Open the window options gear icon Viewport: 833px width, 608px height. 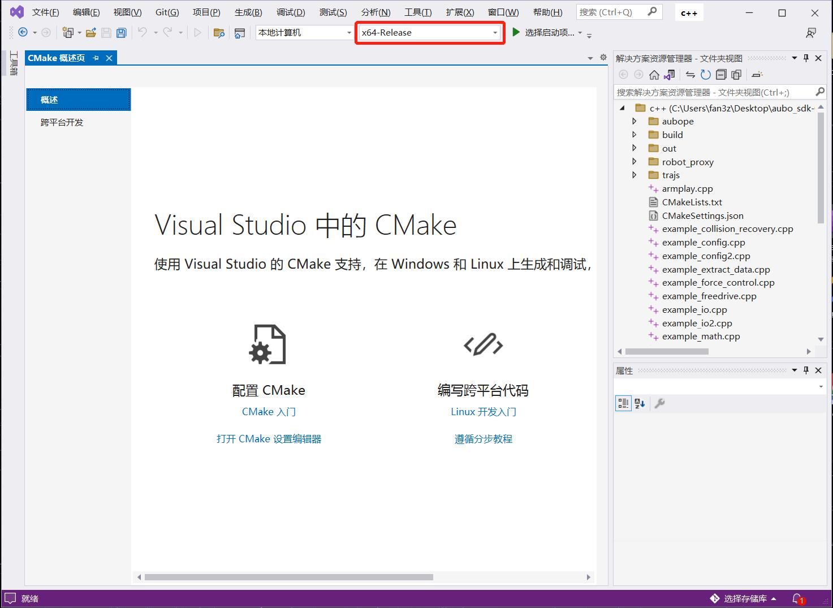603,58
